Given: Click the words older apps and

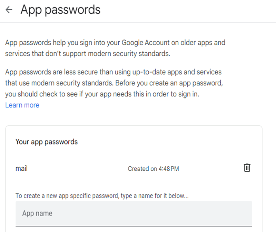Looking at the screenshot, I should (203, 43).
